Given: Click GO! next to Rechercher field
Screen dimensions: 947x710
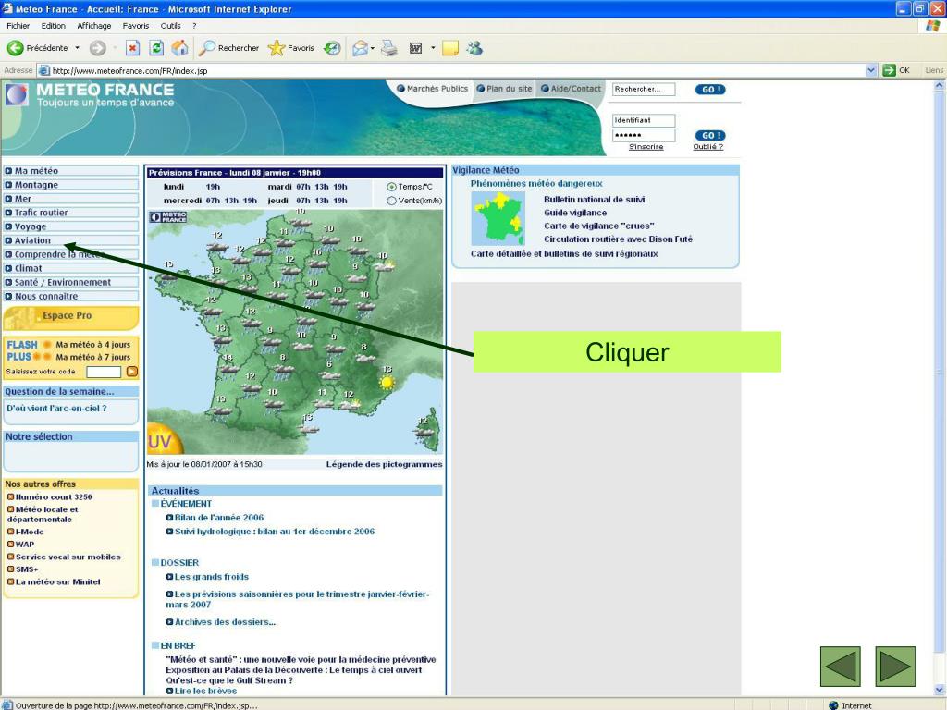Looking at the screenshot, I should 709,90.
